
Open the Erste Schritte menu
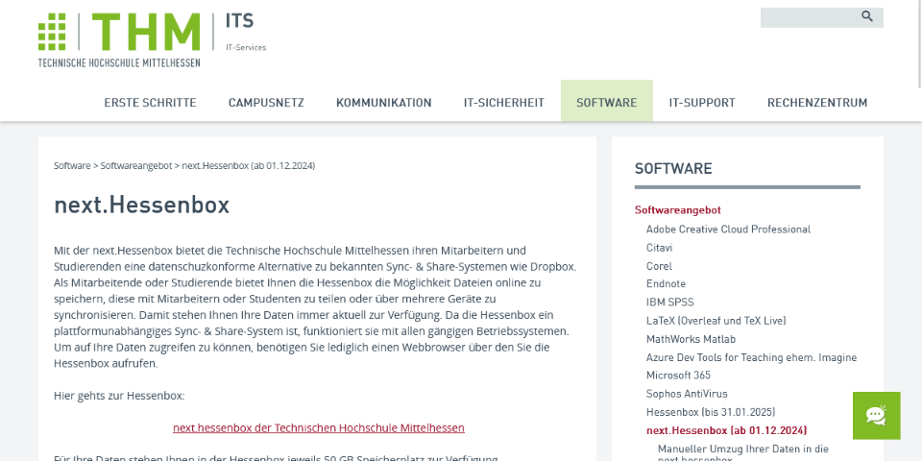click(x=150, y=103)
